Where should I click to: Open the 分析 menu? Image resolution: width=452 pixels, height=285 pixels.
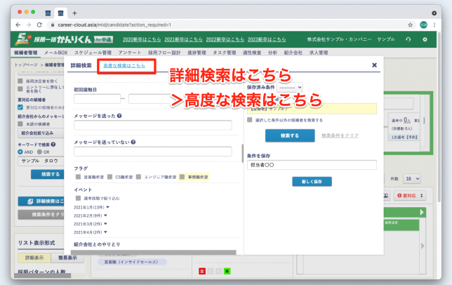coord(272,53)
